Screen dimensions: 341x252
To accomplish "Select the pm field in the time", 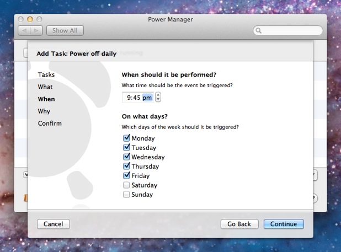I will click(x=147, y=98).
